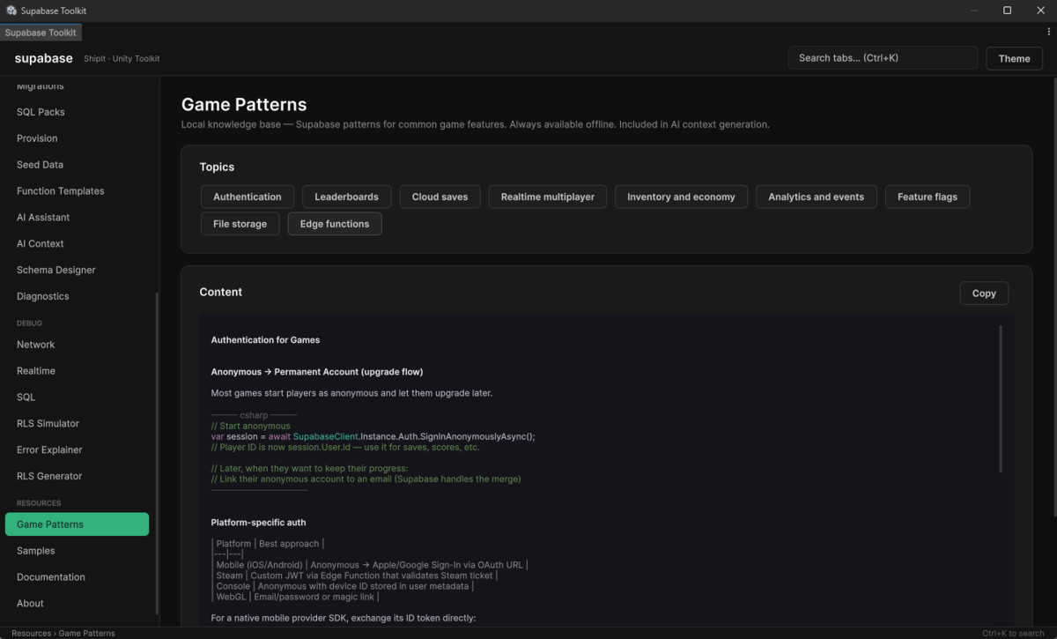
Task: Click 'Authentication for Games' heading
Action: 265,340
